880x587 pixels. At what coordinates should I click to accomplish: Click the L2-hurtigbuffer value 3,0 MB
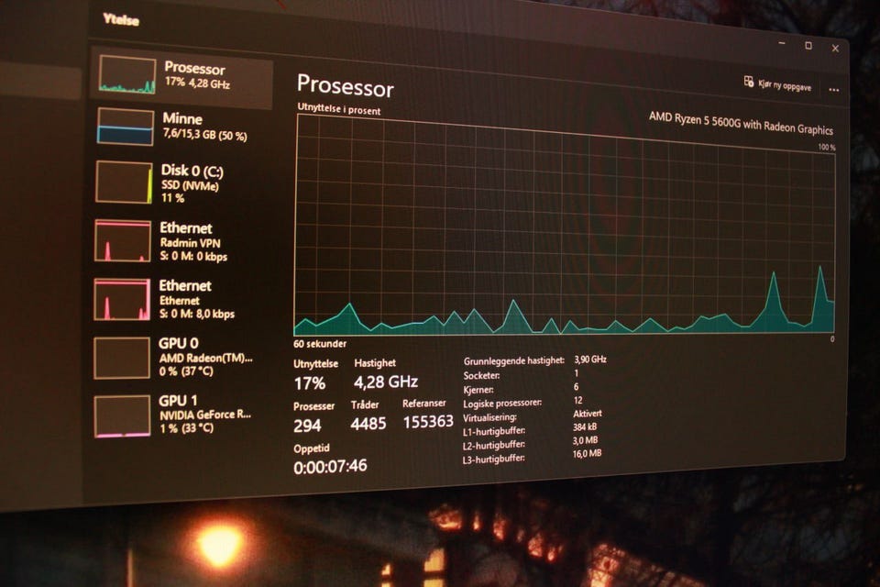coord(585,440)
